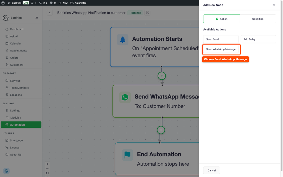Click the page's vertical scrollbar
Image resolution: width=283 pixels, height=177 pixels.
click(x=282, y=86)
